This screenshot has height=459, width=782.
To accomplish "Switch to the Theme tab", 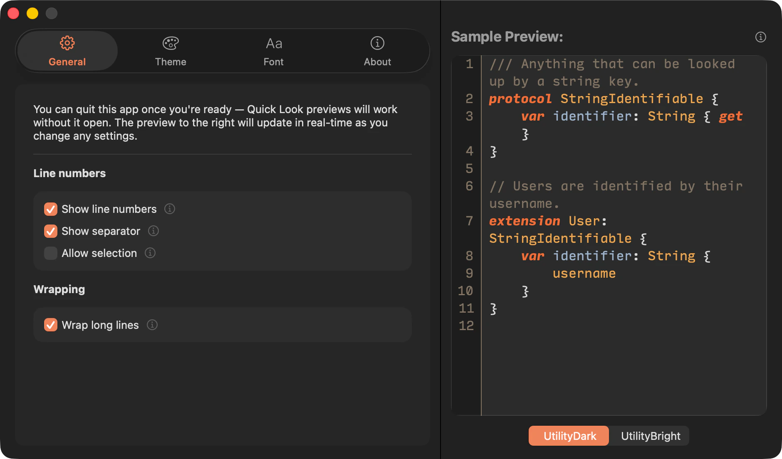I will pyautogui.click(x=171, y=51).
